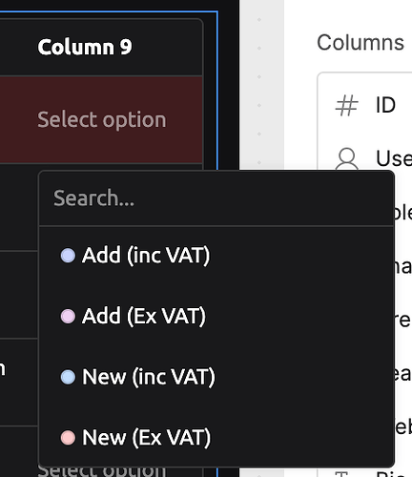Open the Select option cell below dropdown
Screen dimensions: 412x477
tap(102, 471)
